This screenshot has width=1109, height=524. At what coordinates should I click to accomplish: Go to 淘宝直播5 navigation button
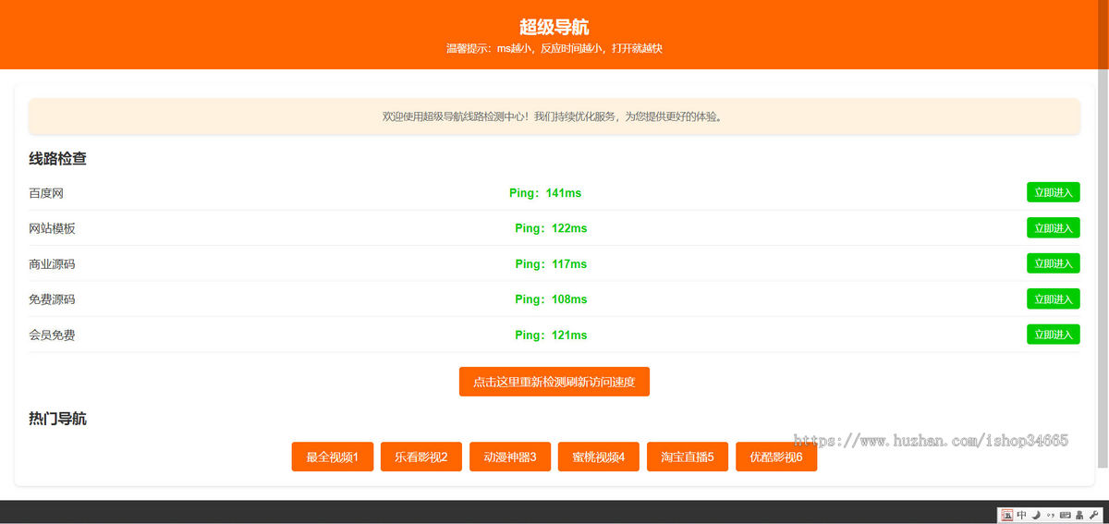point(688,457)
